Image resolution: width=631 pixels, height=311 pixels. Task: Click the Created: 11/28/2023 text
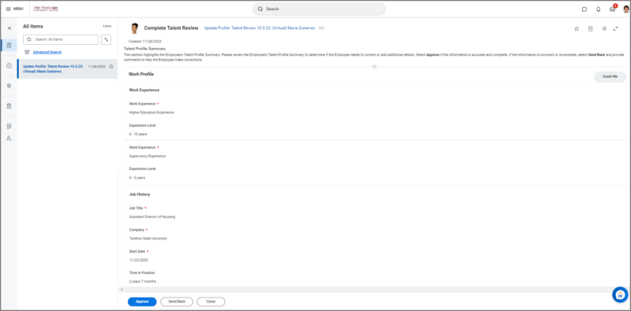[145, 42]
